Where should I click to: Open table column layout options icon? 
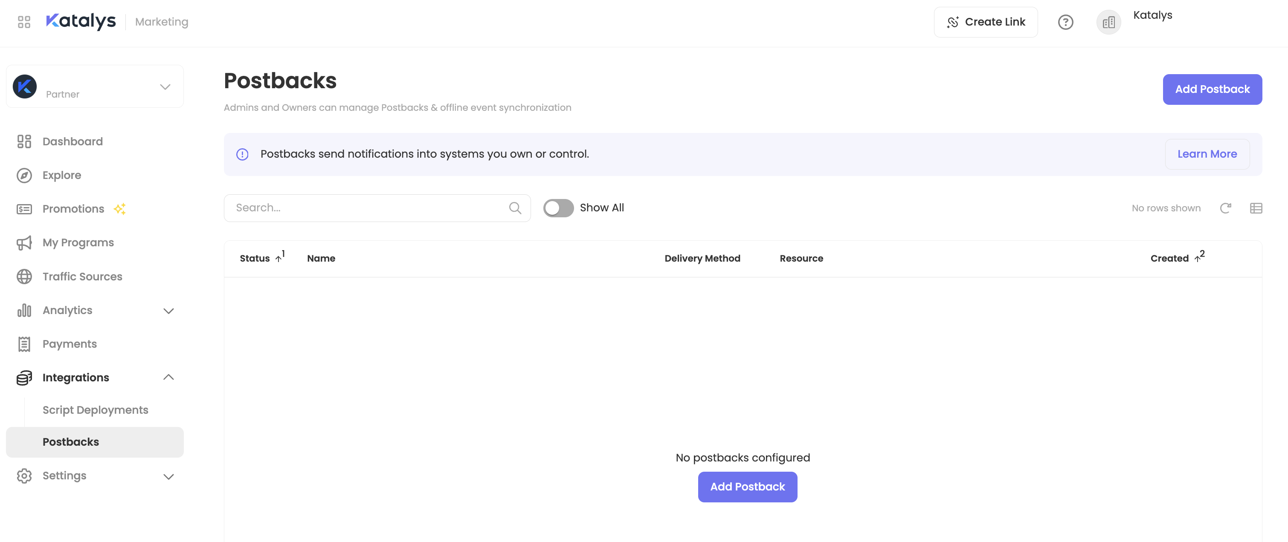click(1256, 208)
